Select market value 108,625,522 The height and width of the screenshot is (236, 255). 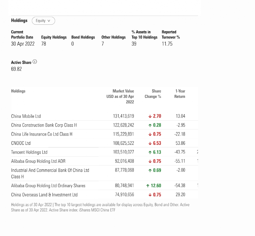pyautogui.click(x=124, y=143)
